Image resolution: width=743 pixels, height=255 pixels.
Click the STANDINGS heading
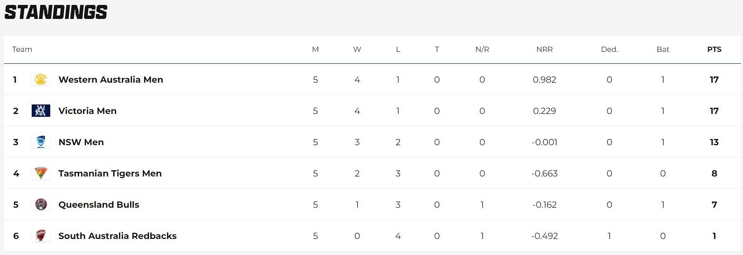pyautogui.click(x=56, y=12)
